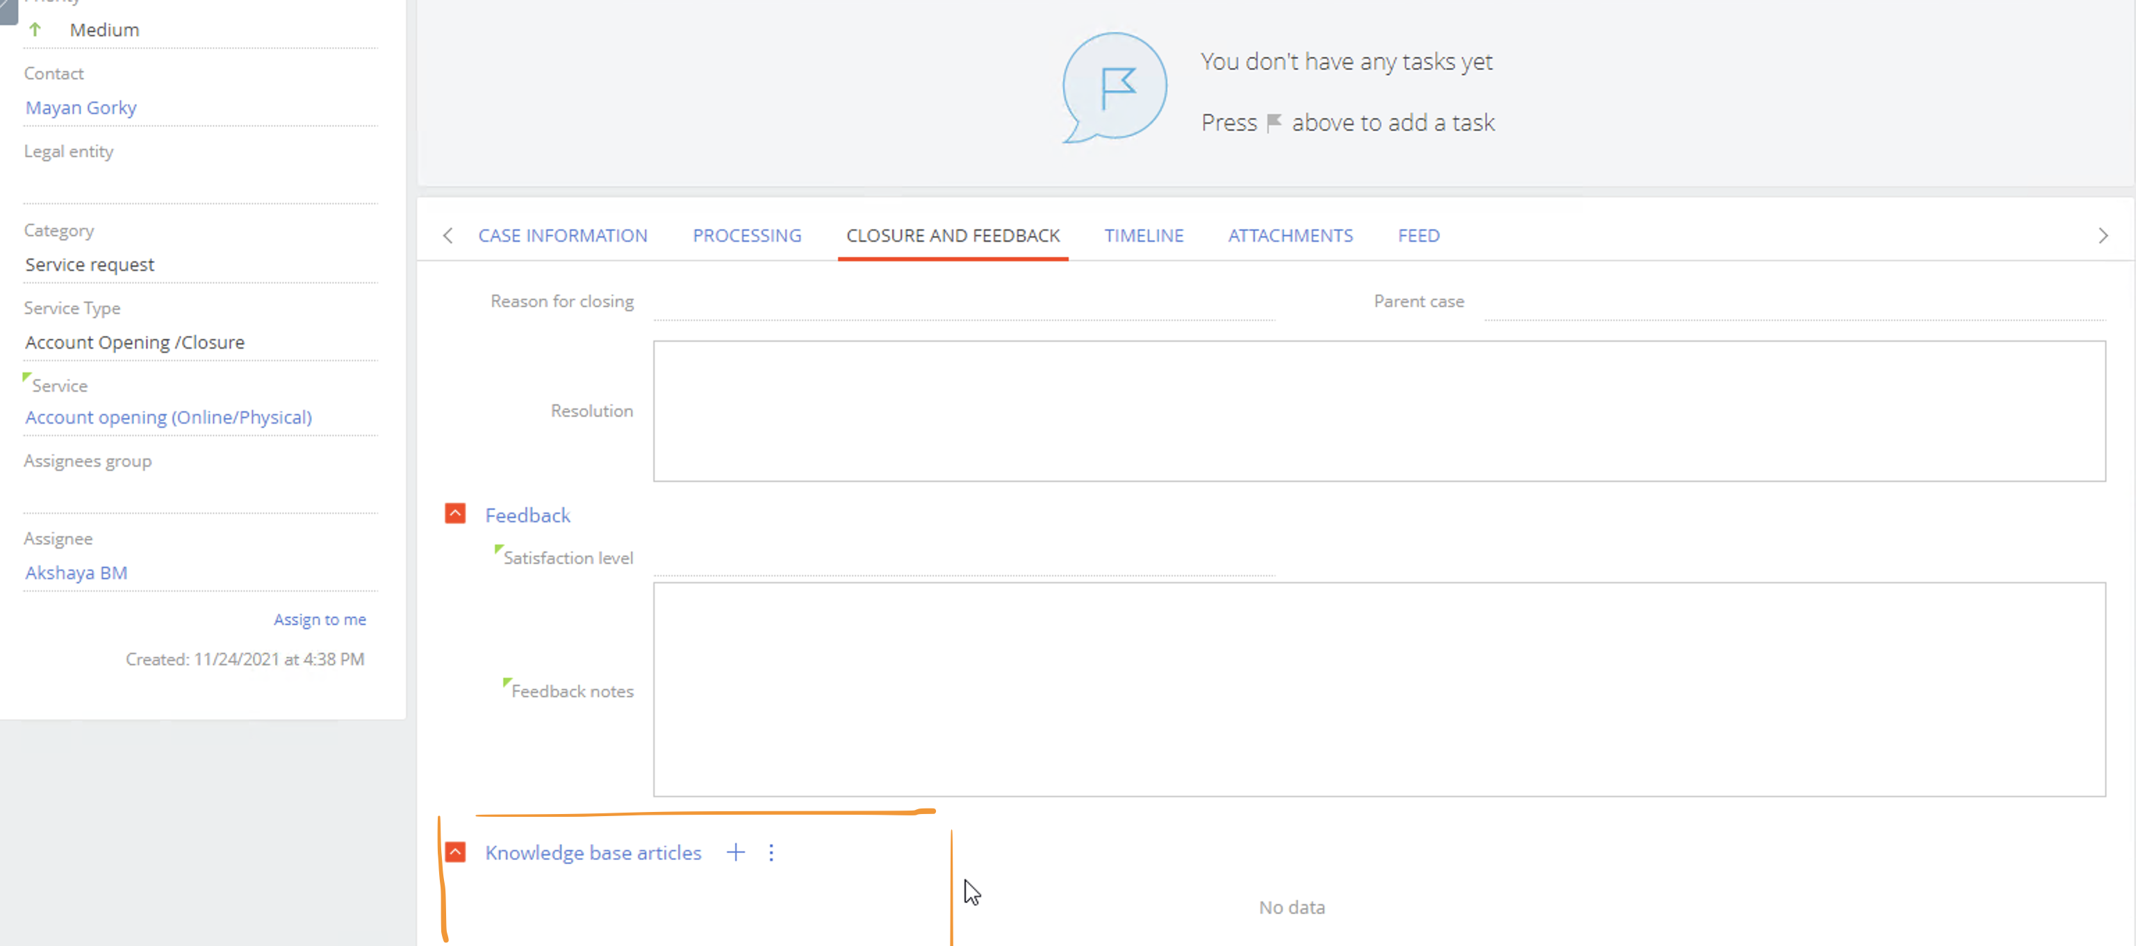Click Knowledge base articles title
The height and width of the screenshot is (946, 2136).
click(593, 852)
